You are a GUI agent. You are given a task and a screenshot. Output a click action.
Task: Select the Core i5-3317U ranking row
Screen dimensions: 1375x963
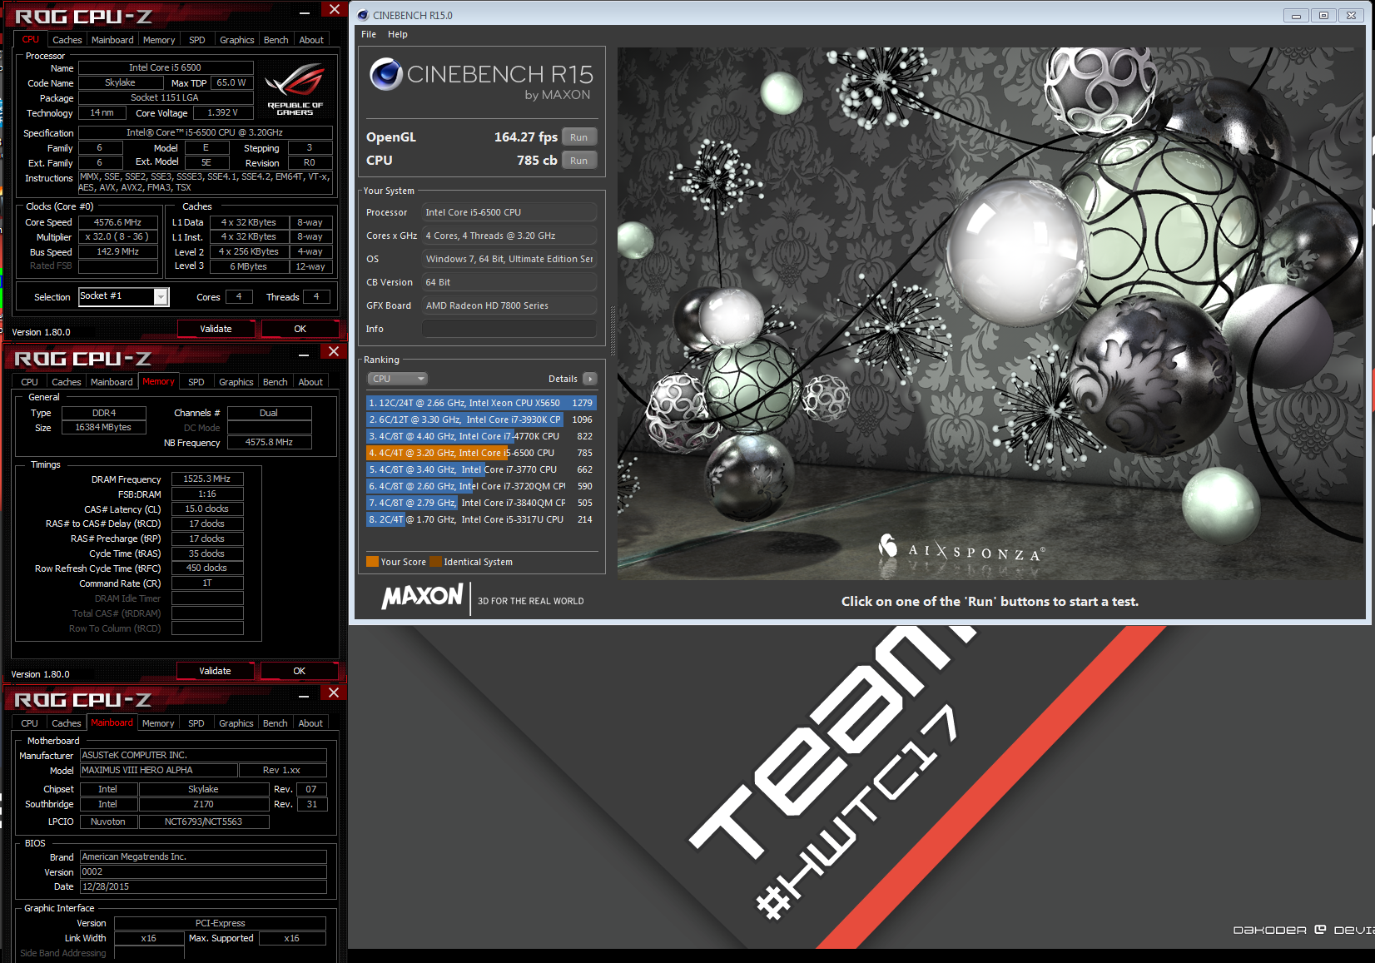coord(481,519)
